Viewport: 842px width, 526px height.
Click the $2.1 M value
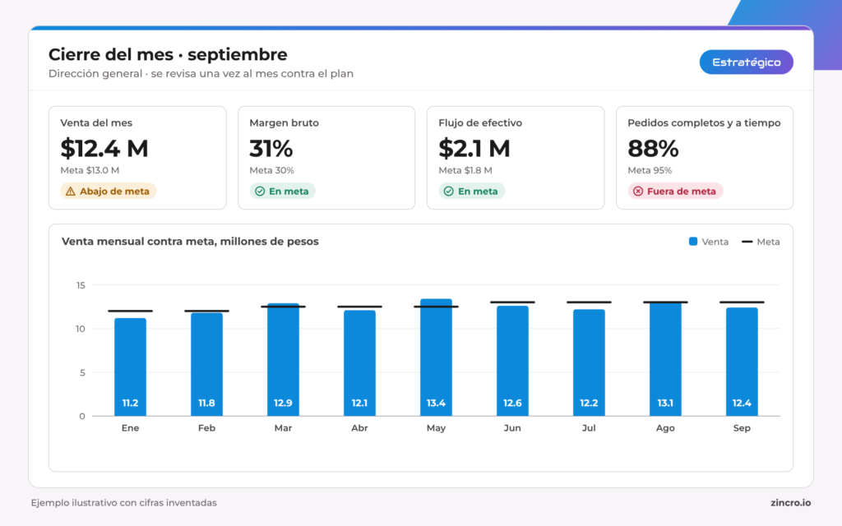[474, 148]
